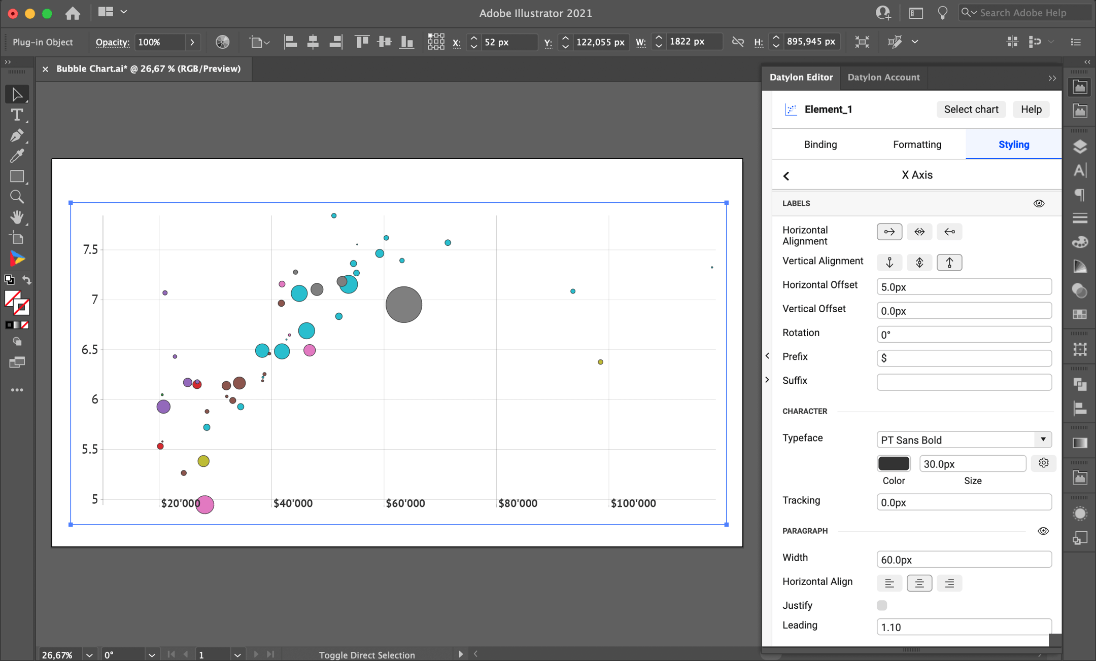Open the Datylon Account tab
Image resolution: width=1096 pixels, height=661 pixels.
[883, 77]
